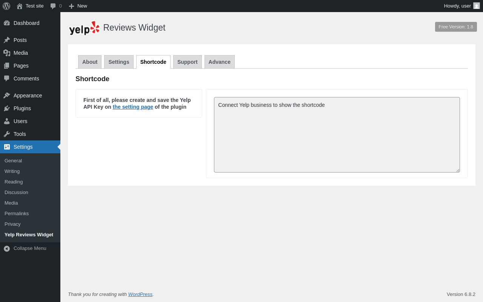Open the Advance tab
This screenshot has height=302, width=483.
point(220,62)
